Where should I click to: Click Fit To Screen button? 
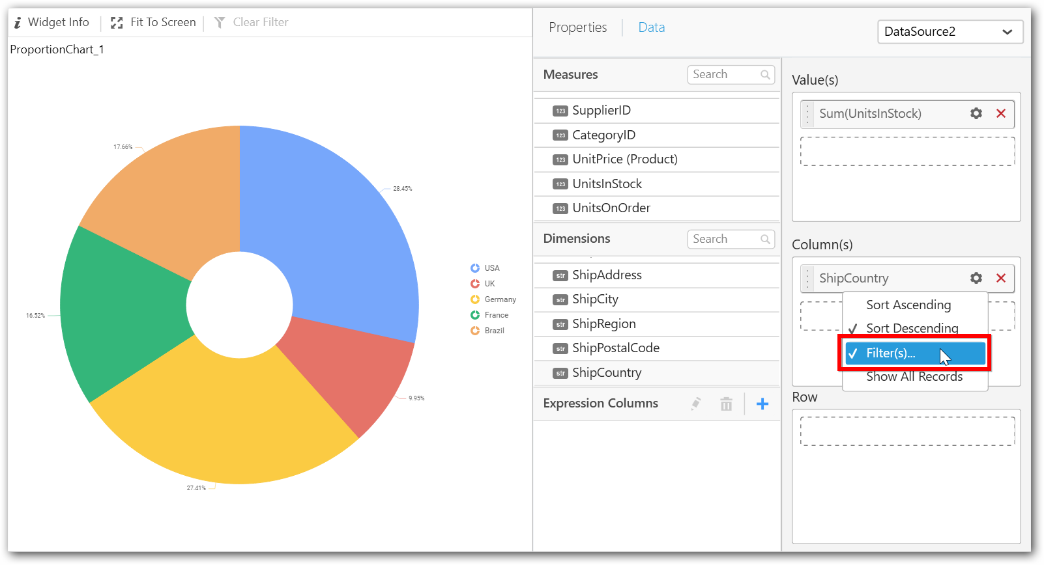point(154,23)
